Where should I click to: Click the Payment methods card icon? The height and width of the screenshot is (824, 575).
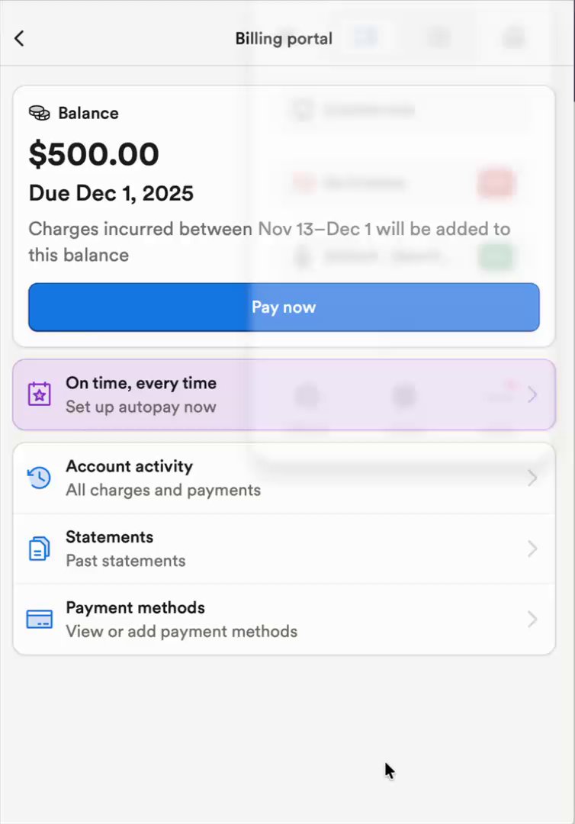[39, 619]
